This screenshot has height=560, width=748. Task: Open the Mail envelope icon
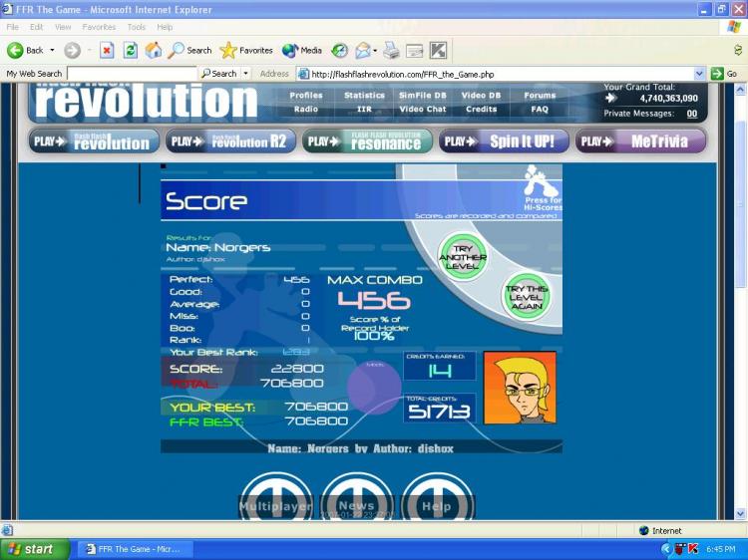(x=363, y=50)
